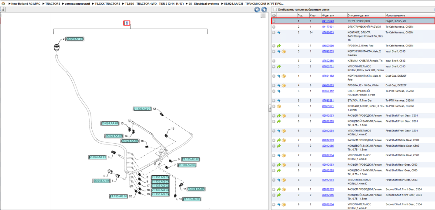Sort by 'Описание детали' column header
The height and width of the screenshot is (210, 435).
point(366,16)
